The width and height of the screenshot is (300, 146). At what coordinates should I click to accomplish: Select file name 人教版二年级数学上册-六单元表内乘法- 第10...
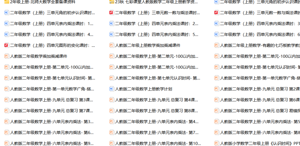click(158, 143)
